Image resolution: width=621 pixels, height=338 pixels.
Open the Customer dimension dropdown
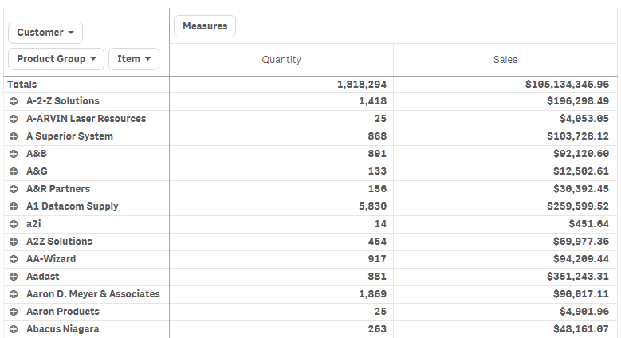(45, 33)
